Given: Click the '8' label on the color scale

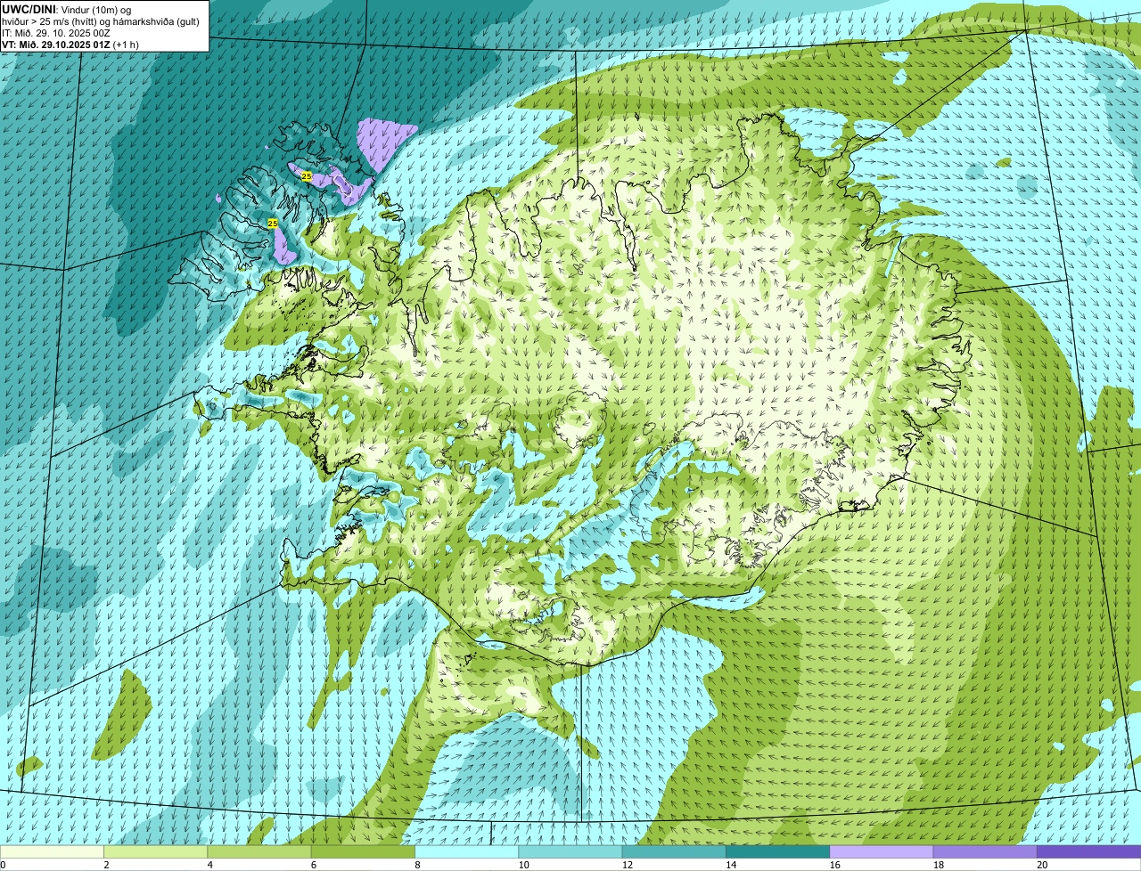Looking at the screenshot, I should [417, 865].
